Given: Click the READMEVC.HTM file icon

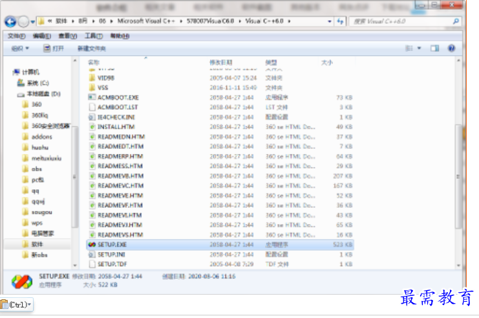Looking at the screenshot, I should tap(92, 185).
